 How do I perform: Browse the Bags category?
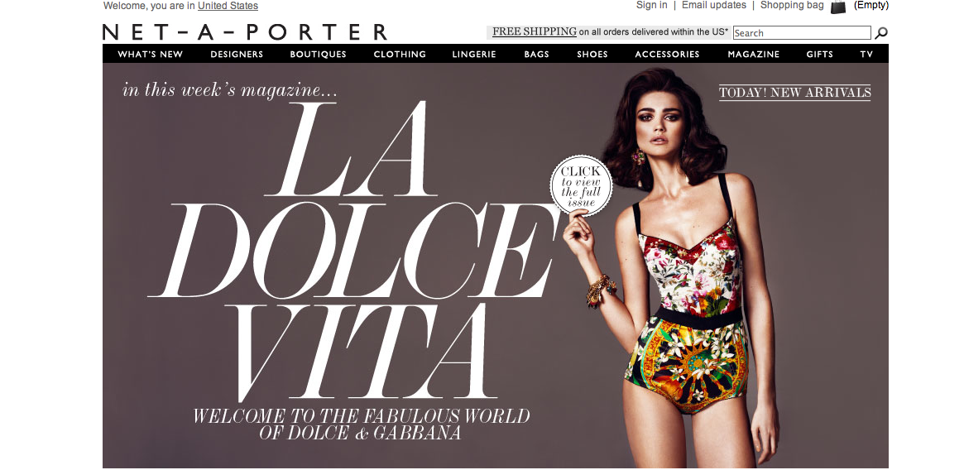pyautogui.click(x=537, y=54)
